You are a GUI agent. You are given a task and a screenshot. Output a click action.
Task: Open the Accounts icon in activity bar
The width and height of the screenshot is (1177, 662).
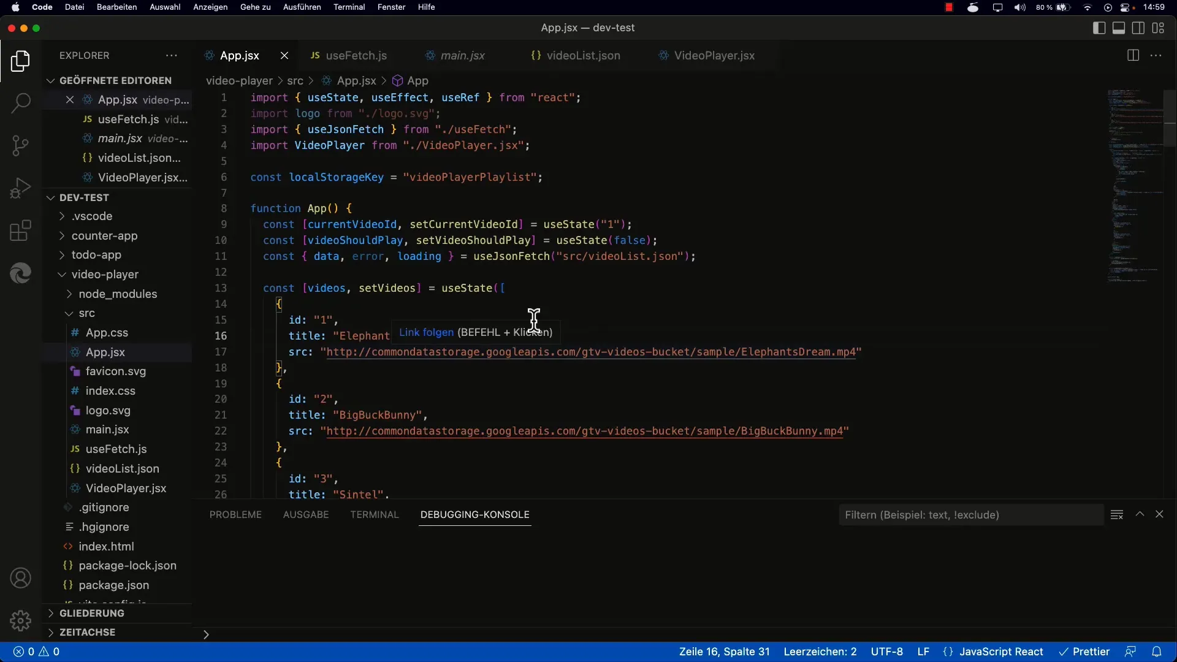pyautogui.click(x=20, y=578)
